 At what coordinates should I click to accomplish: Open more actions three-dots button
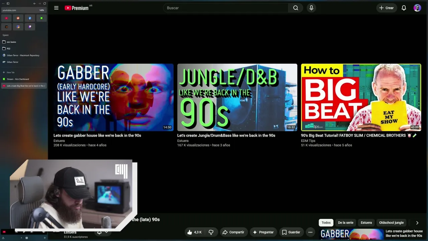[x=310, y=232]
